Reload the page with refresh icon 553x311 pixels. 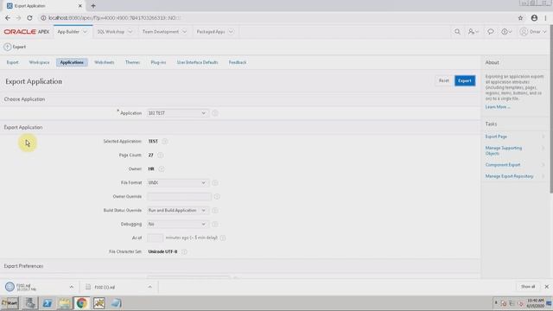click(x=29, y=18)
